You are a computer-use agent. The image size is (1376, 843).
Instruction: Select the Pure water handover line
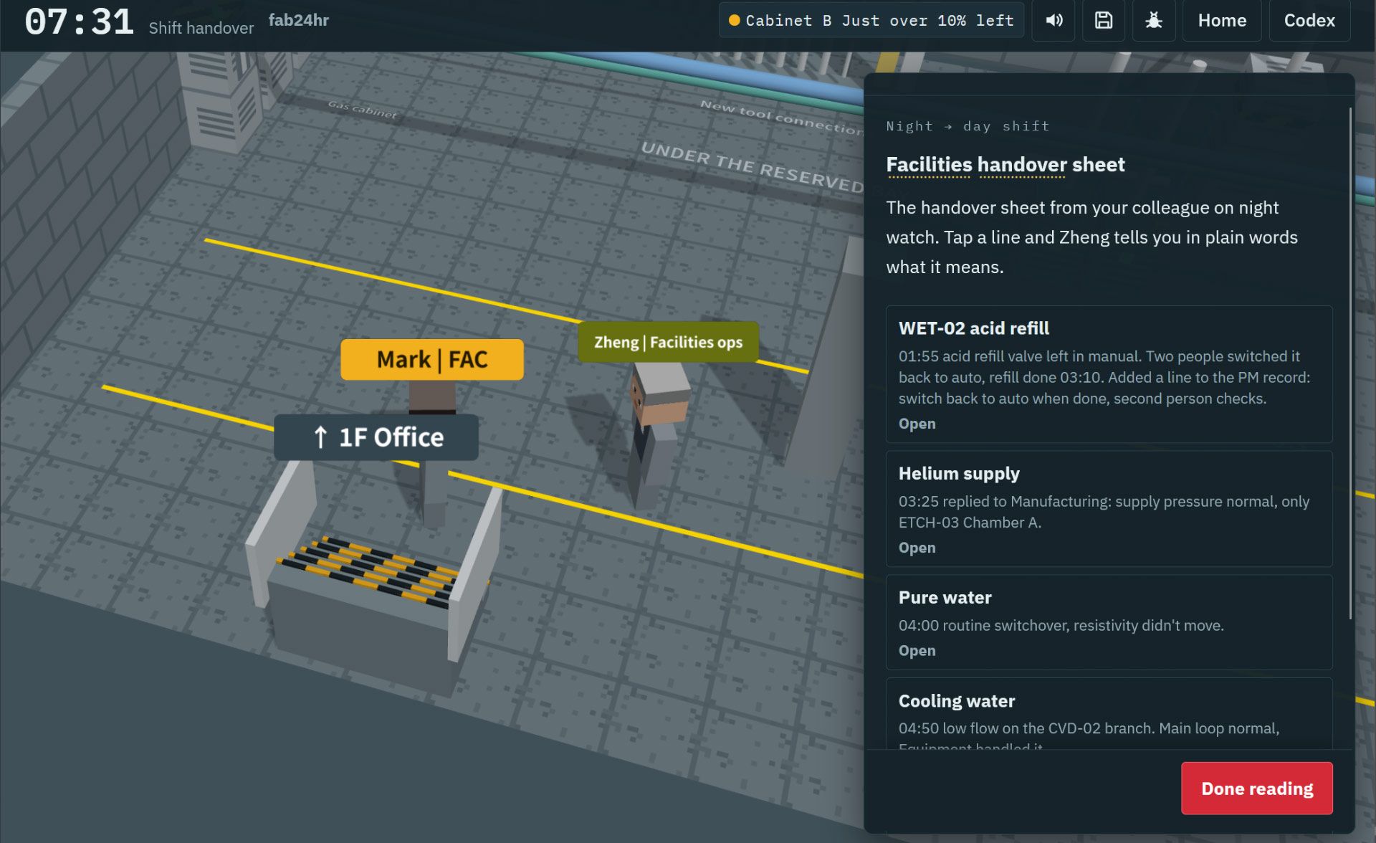[x=1109, y=622]
